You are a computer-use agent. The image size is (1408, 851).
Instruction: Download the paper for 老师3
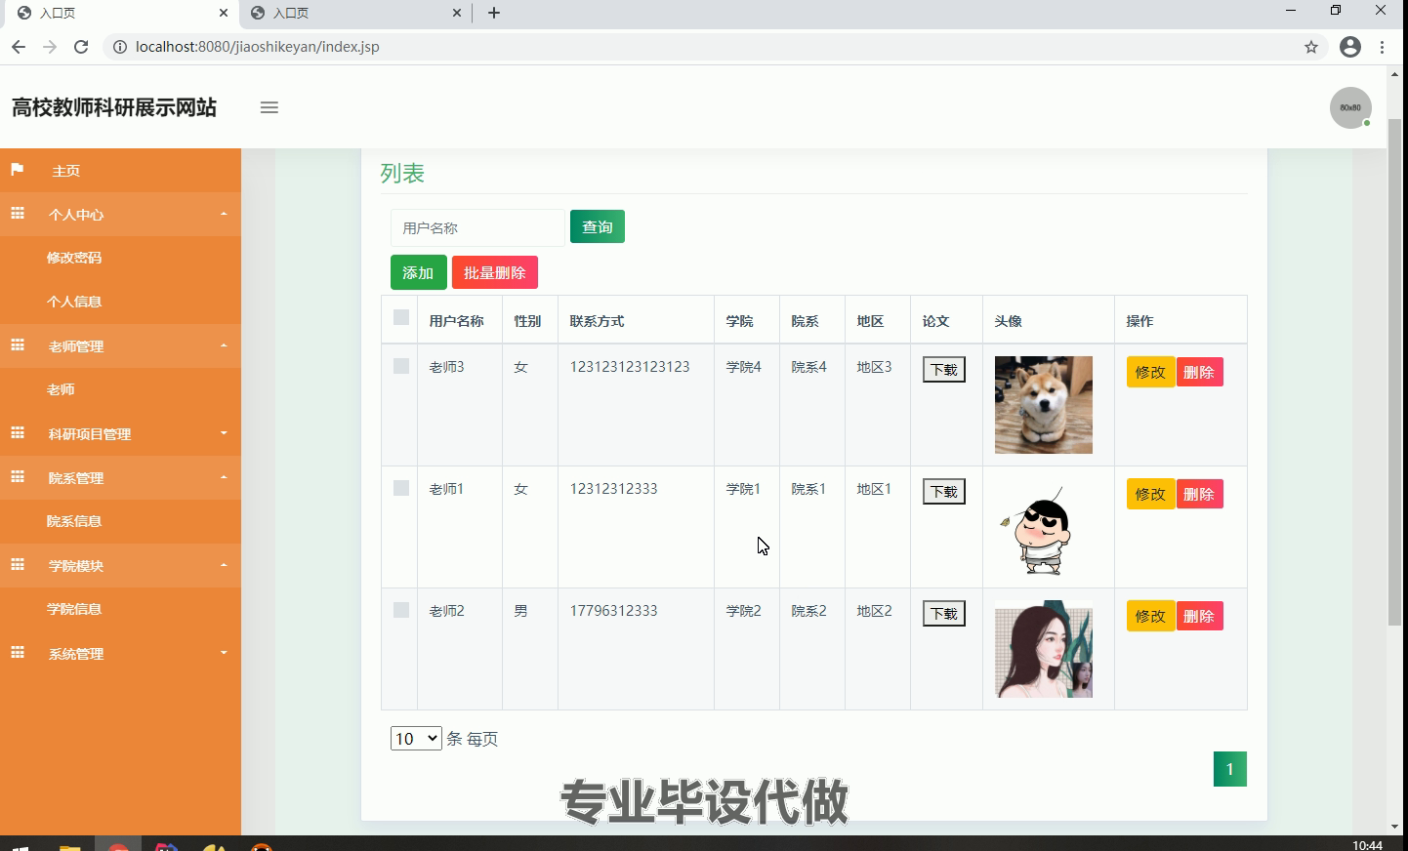(x=944, y=370)
